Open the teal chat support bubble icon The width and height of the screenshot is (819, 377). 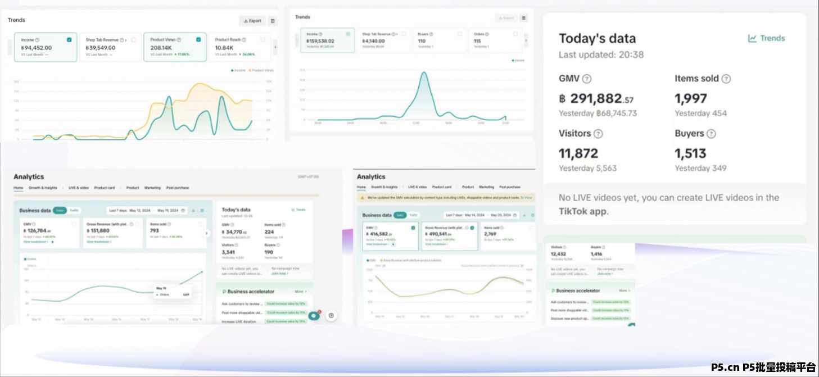[x=314, y=315]
